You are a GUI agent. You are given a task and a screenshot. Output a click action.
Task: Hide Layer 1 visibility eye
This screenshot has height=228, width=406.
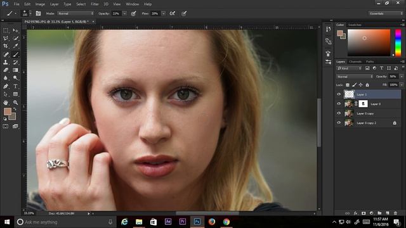coord(339,94)
